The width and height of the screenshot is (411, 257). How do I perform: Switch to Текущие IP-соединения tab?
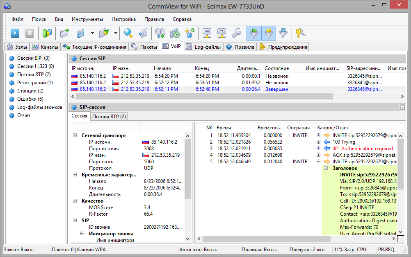point(95,47)
